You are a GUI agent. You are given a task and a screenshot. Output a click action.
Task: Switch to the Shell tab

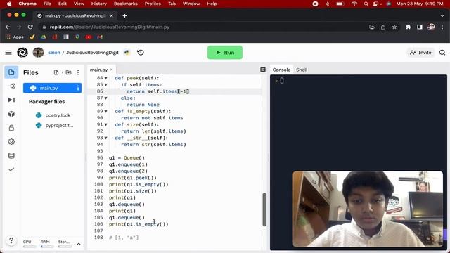(302, 70)
